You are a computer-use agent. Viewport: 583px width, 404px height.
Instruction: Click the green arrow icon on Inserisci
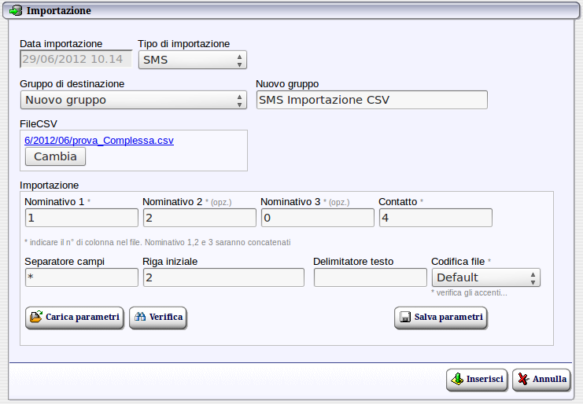coord(456,379)
